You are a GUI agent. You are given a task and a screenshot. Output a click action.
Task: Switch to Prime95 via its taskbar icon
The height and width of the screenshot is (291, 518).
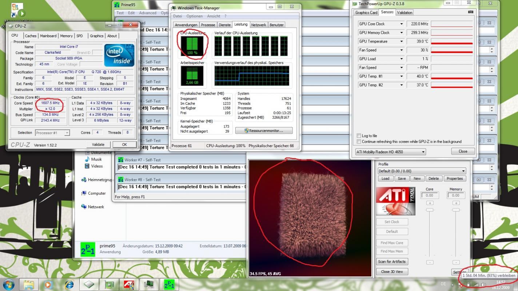click(x=168, y=284)
